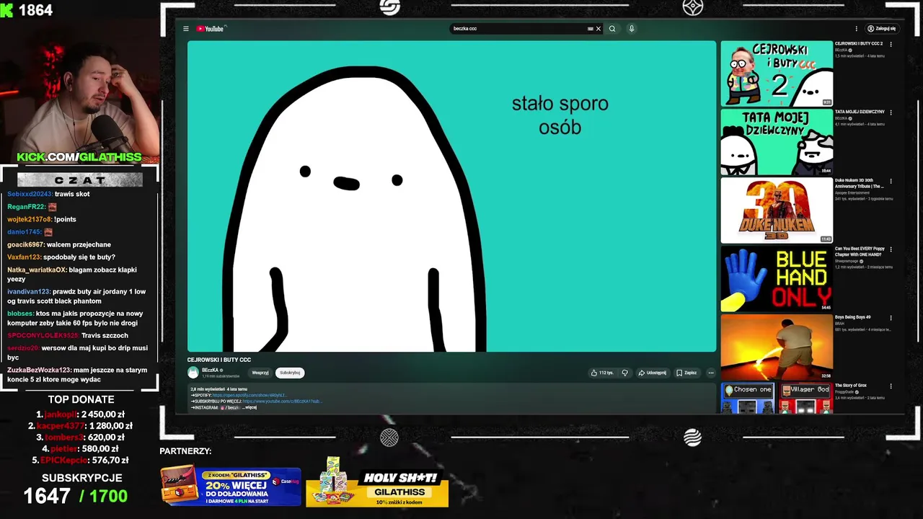Click the video title 'CEJROWSKI I BUTY CCC'
Viewport: 923px width, 519px height.
(x=219, y=360)
